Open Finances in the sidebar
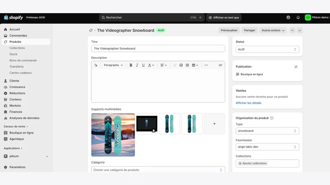This screenshot has width=330, height=185. pyautogui.click(x=16, y=112)
